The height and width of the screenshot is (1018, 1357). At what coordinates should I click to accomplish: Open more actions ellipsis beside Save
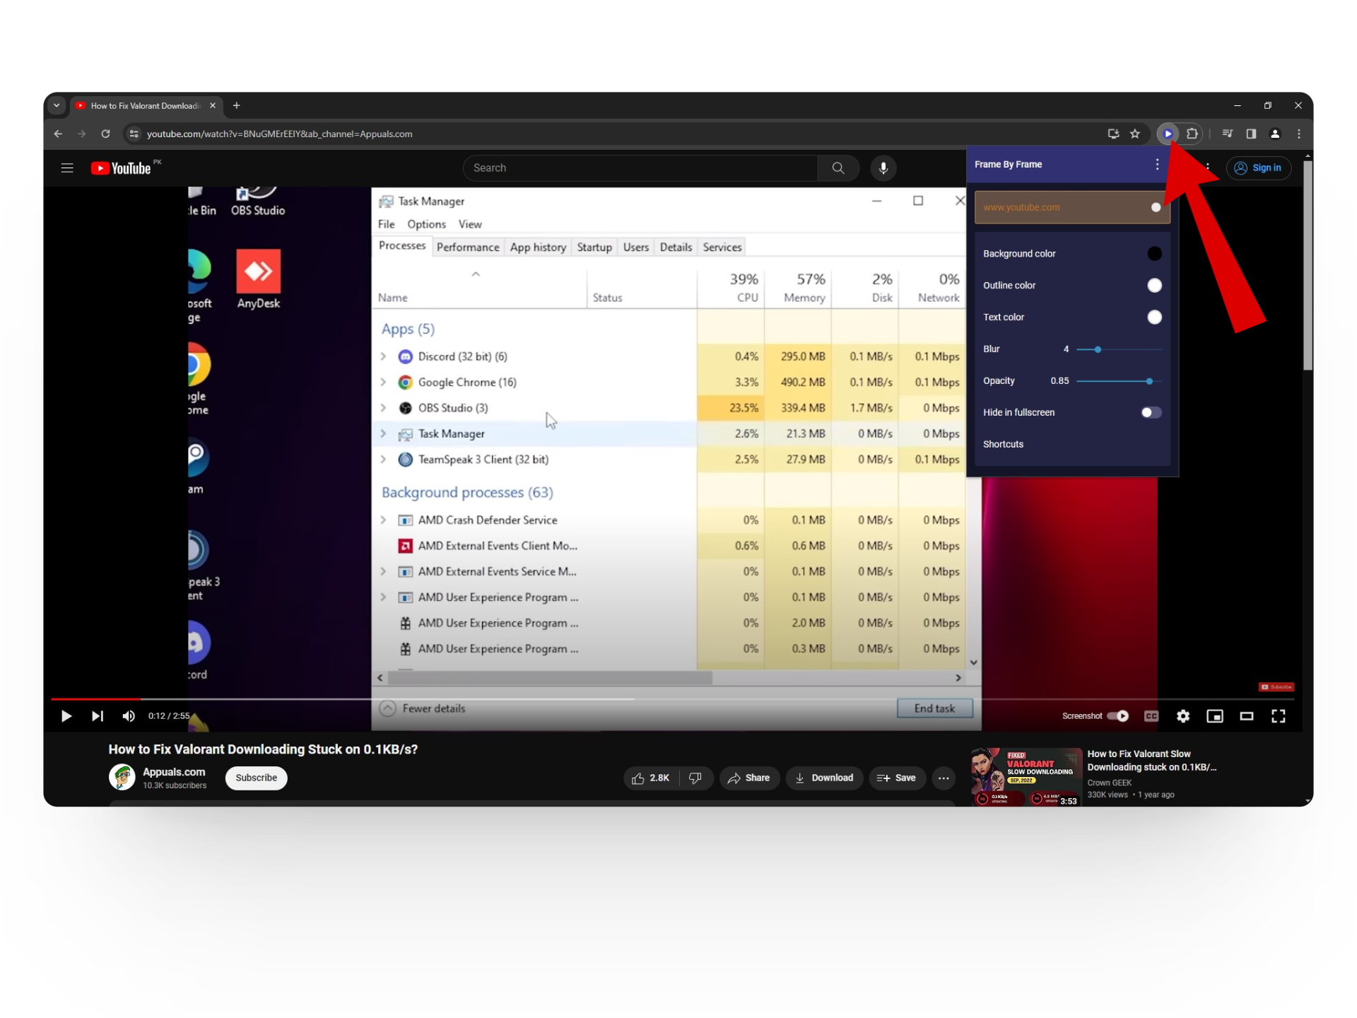click(x=944, y=778)
